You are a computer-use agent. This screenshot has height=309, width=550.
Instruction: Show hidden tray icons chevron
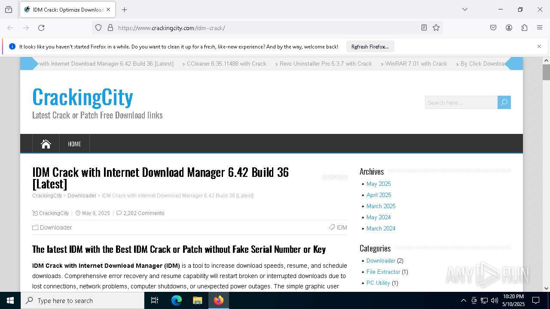pyautogui.click(x=463, y=300)
